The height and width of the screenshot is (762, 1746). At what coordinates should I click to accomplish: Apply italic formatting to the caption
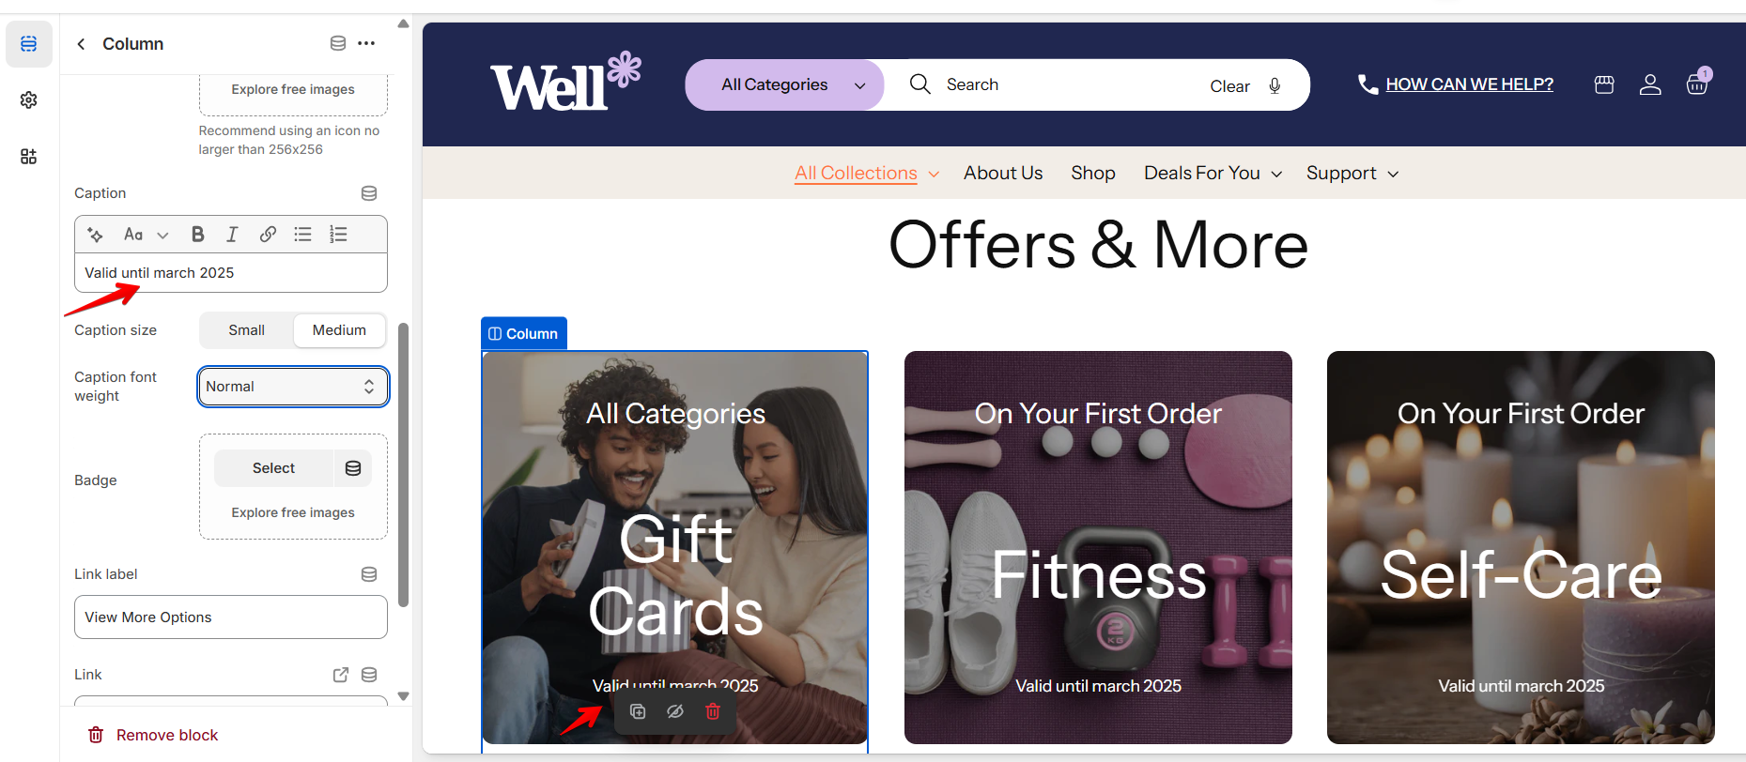pyautogui.click(x=232, y=235)
